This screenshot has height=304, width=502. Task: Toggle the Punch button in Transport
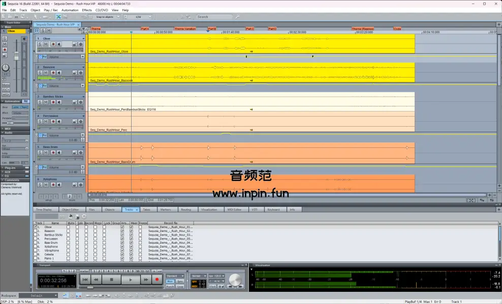click(170, 286)
